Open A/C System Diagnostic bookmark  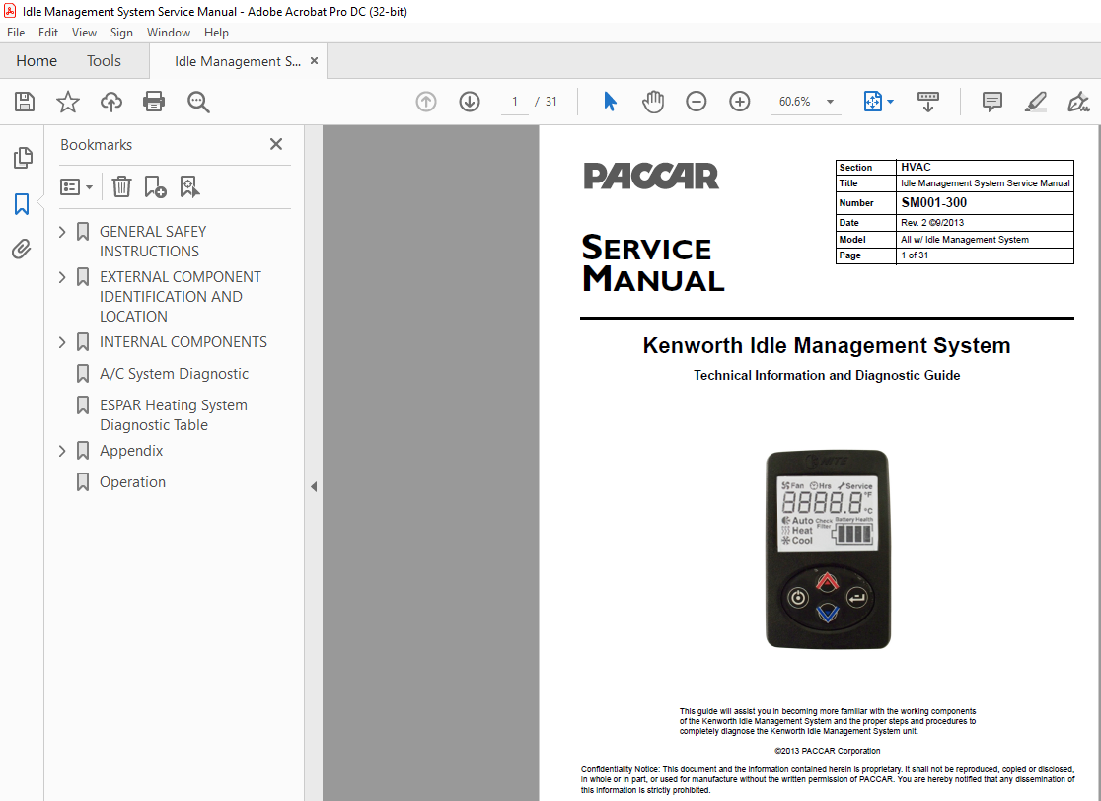[175, 374]
